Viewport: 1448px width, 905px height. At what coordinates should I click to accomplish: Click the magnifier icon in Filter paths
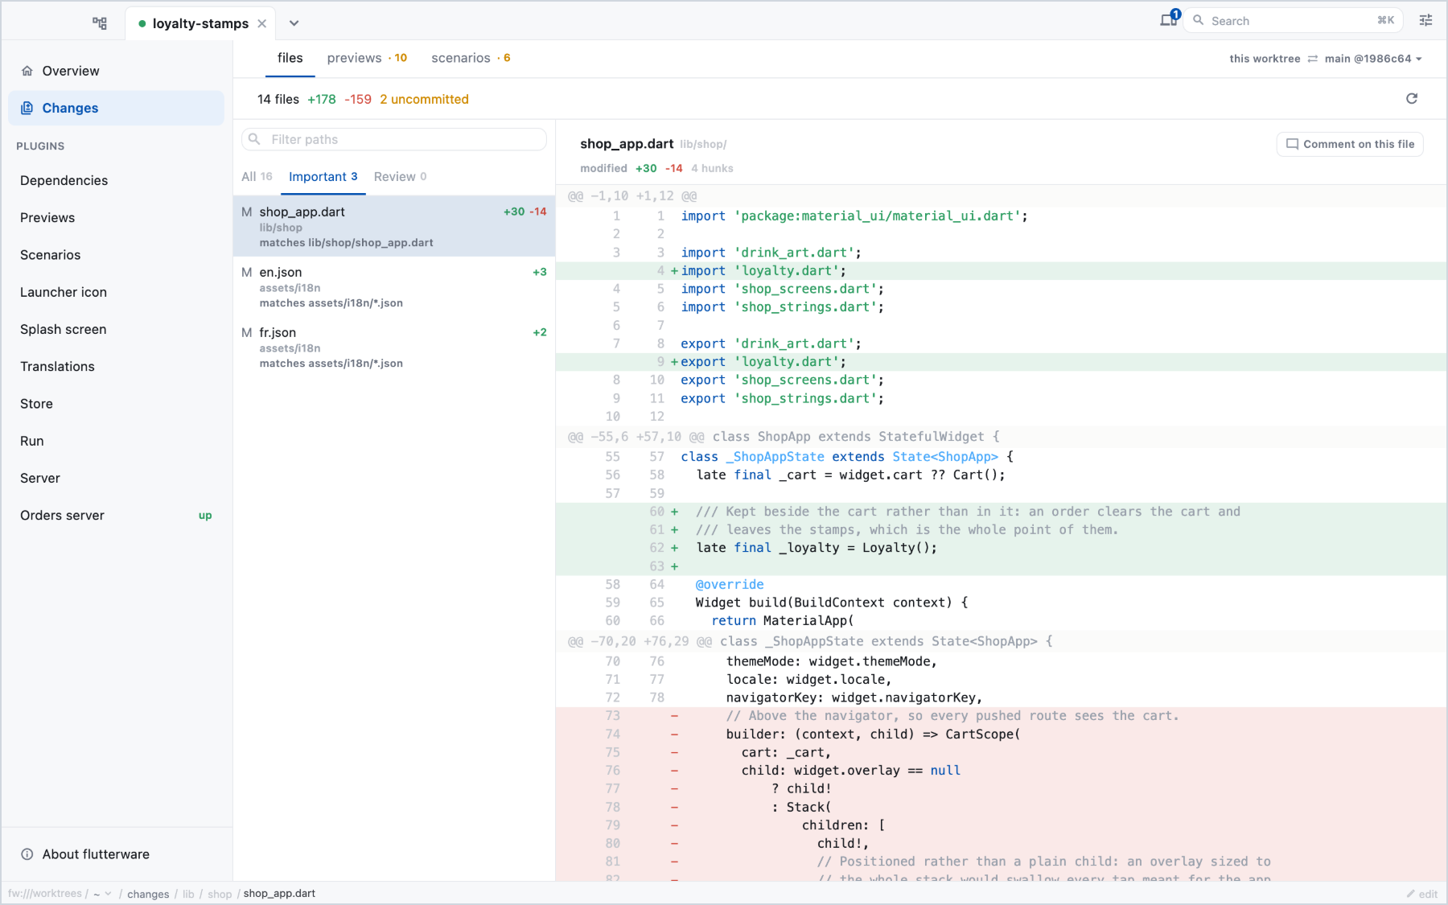click(x=254, y=139)
